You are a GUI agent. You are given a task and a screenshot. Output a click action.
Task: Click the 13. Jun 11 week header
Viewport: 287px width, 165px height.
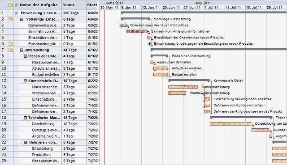pos(151,8)
